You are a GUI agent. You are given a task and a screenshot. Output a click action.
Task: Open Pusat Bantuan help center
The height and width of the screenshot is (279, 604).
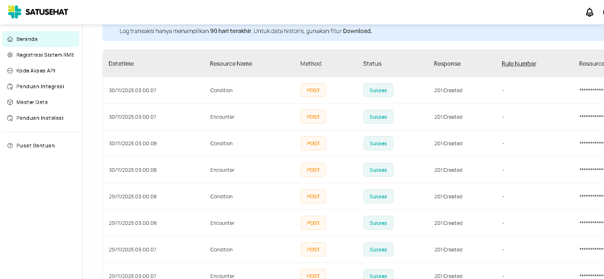tap(41, 146)
